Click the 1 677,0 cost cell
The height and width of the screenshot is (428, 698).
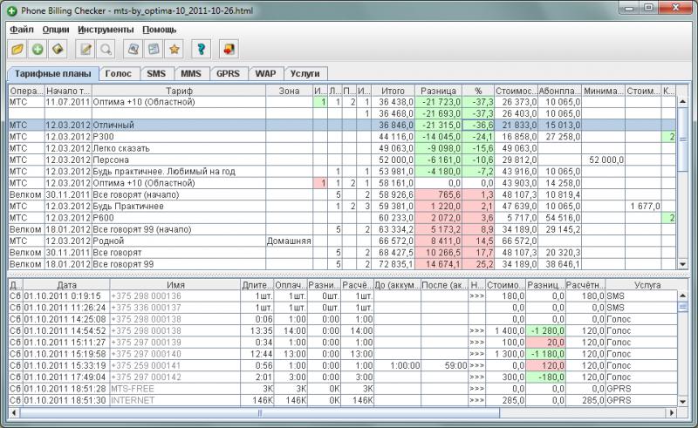(643, 206)
